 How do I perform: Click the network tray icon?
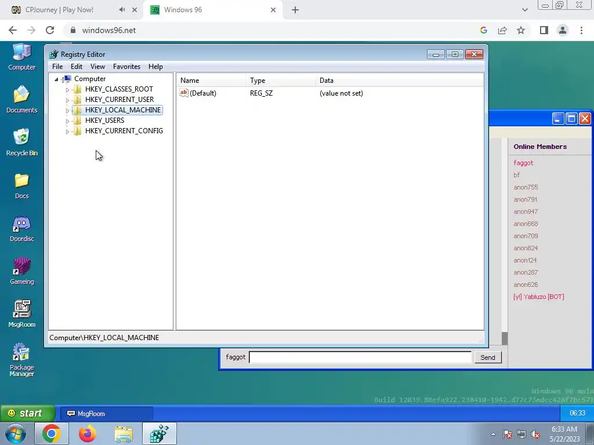point(521,435)
